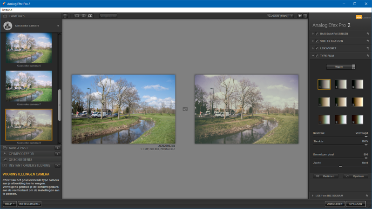Expand the Basisaanpassingen section
The image size is (372, 209).
coord(313,33)
